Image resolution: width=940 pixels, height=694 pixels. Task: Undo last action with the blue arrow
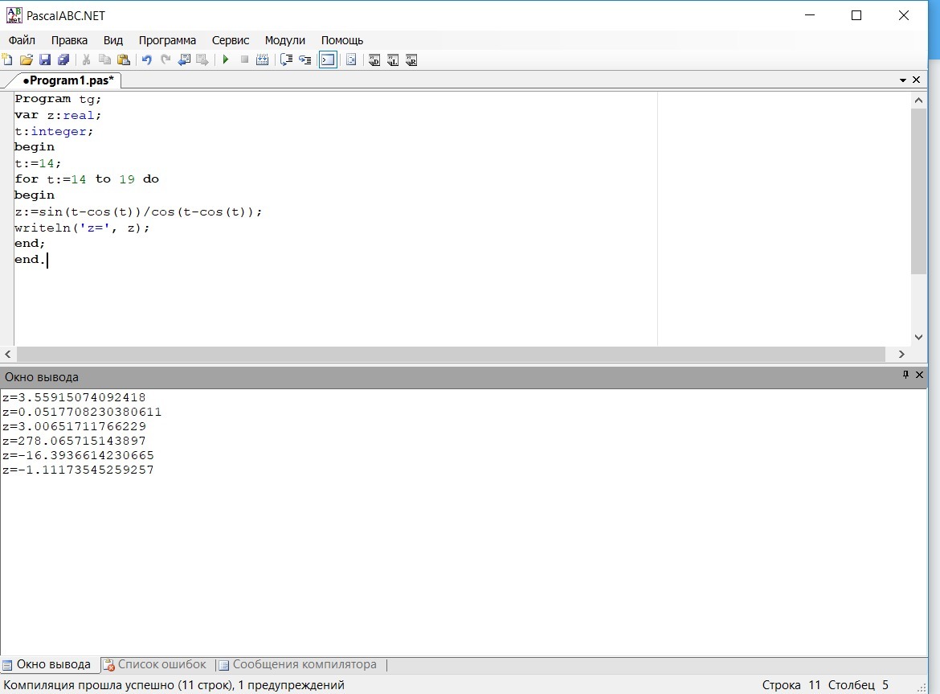[x=147, y=60]
